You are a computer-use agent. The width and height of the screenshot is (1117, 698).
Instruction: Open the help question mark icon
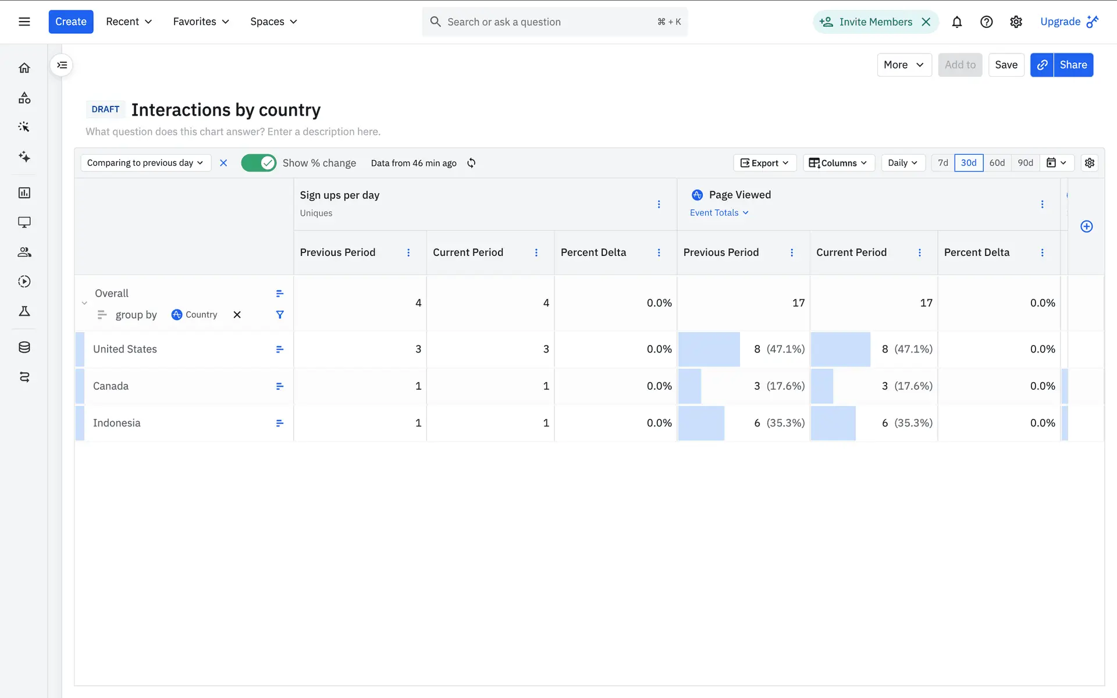[986, 22]
